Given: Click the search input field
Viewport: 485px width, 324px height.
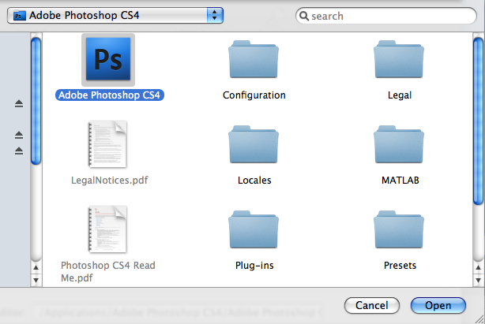Looking at the screenshot, I should [386, 16].
